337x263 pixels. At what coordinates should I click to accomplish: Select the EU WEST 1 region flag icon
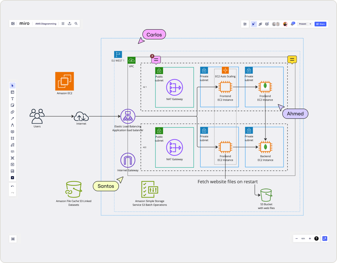tap(118, 55)
